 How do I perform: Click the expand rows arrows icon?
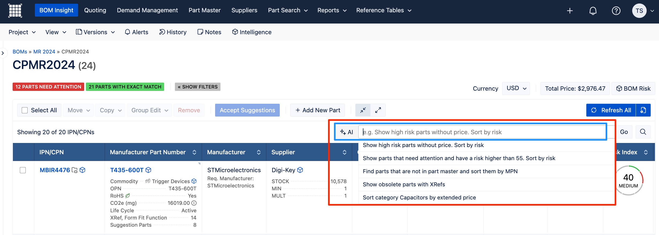pyautogui.click(x=378, y=110)
